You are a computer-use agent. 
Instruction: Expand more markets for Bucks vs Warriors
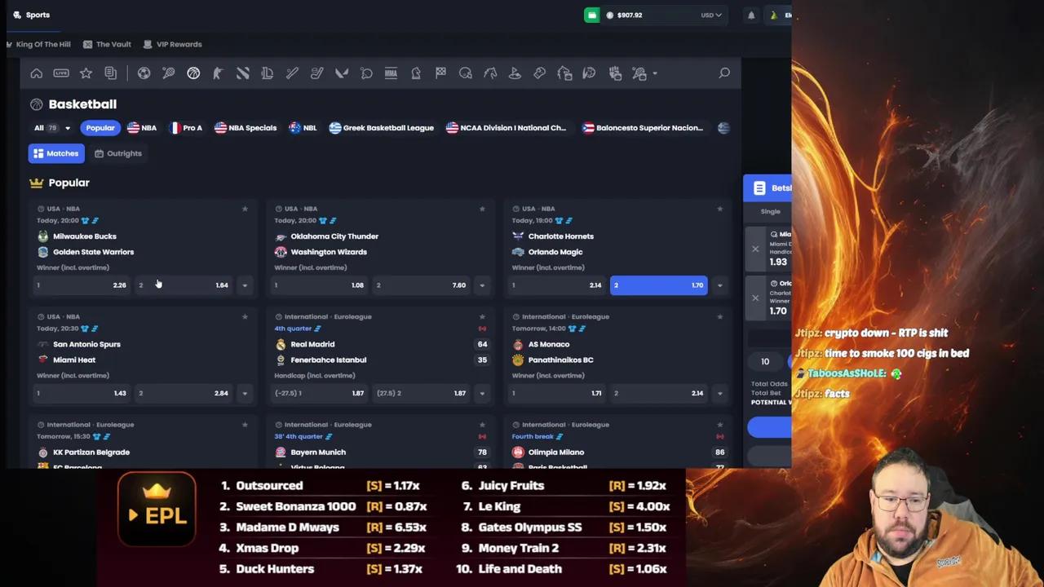click(x=245, y=285)
